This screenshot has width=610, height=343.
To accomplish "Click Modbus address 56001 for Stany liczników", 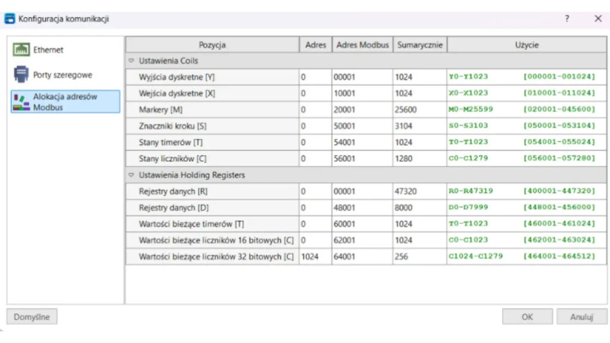I will pyautogui.click(x=362, y=158).
